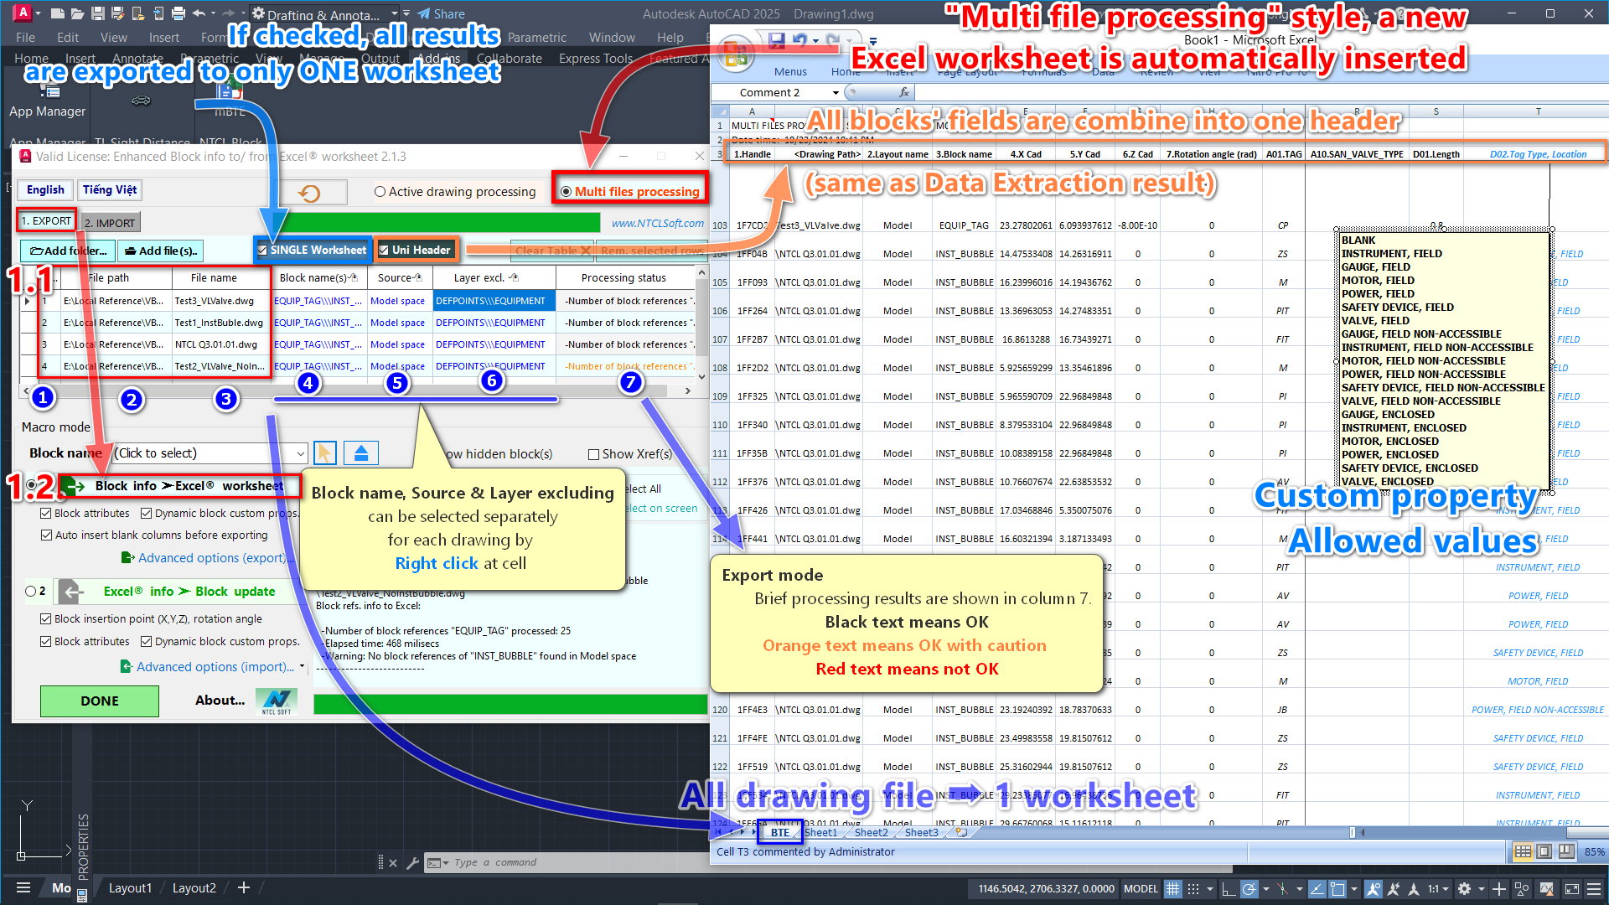Uncheck the SINGLE Worksheet checkbox
The height and width of the screenshot is (905, 1609).
pyautogui.click(x=262, y=250)
